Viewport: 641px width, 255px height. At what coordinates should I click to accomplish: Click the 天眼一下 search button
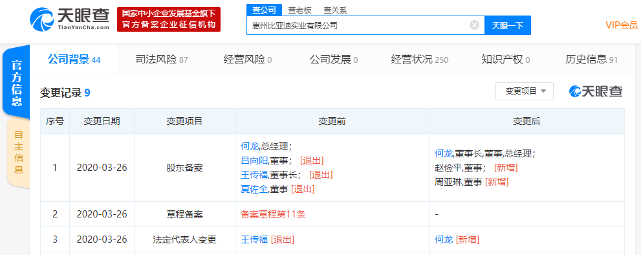pos(507,25)
